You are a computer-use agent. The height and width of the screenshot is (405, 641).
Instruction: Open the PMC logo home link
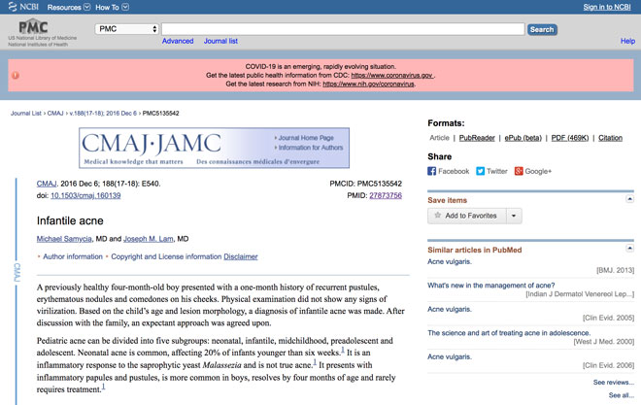pyautogui.click(x=33, y=27)
